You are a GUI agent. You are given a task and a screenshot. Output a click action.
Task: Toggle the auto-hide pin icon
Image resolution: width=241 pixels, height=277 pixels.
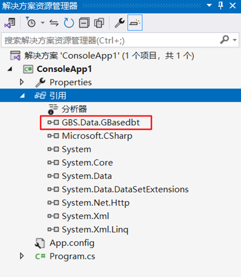(x=221, y=6)
